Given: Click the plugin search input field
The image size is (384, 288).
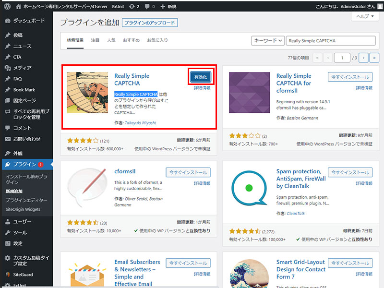Looking at the screenshot, I should [330, 41].
